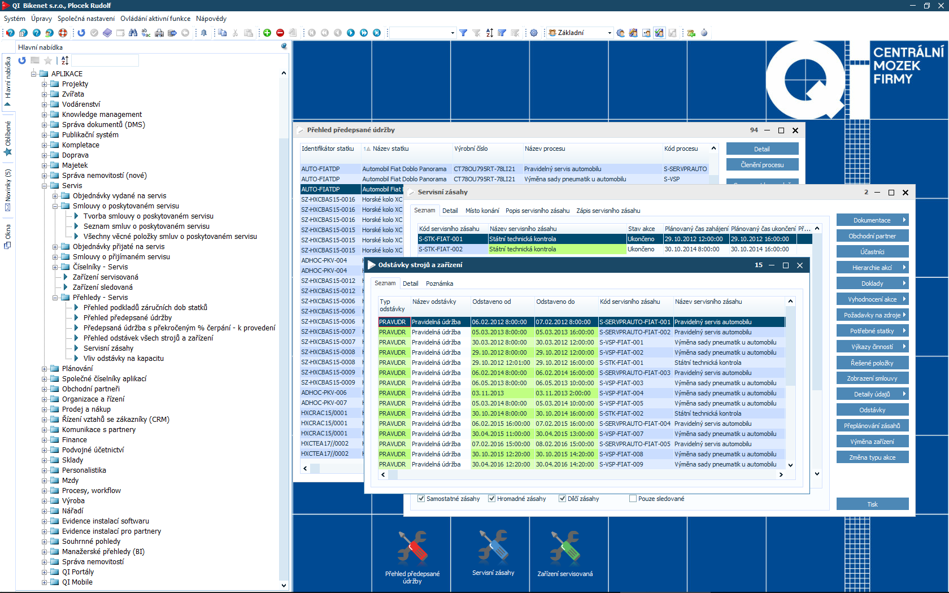Screen dimensions: 949x593
Task: Click the favorites star icon in menu panel
Action: (48, 60)
